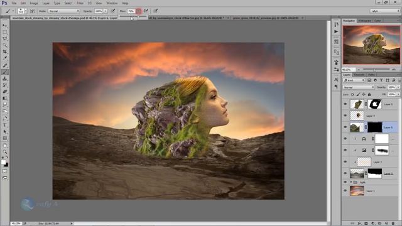This screenshot has width=402, height=226.
Task: Select the Eraser tool
Action: pos(5,92)
